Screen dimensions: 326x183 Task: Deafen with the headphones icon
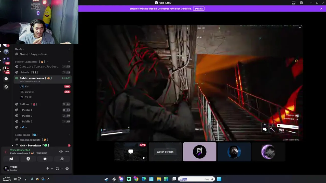(x=57, y=169)
